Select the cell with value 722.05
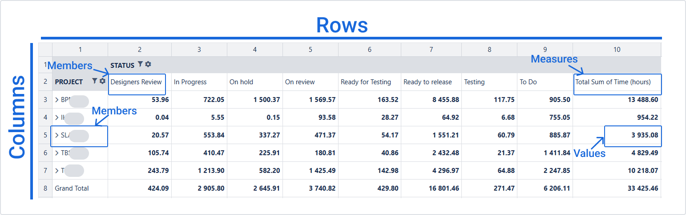The image size is (686, 215). [x=199, y=100]
